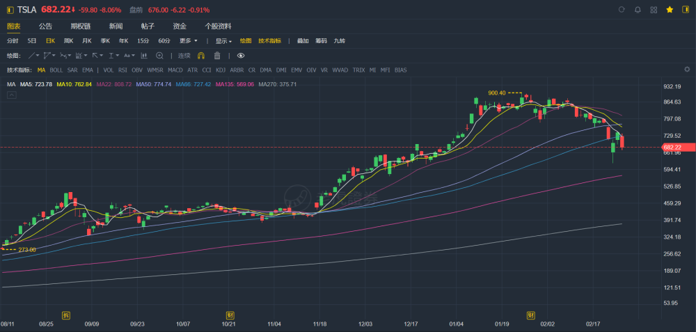Screen dimensions: 696x332
Task: Expand the 更多 timeframe dropdown
Action: click(189, 40)
